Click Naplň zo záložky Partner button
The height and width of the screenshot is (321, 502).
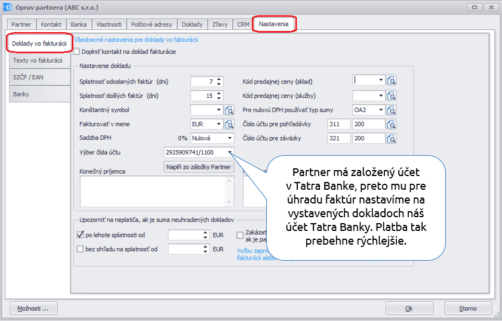point(199,168)
